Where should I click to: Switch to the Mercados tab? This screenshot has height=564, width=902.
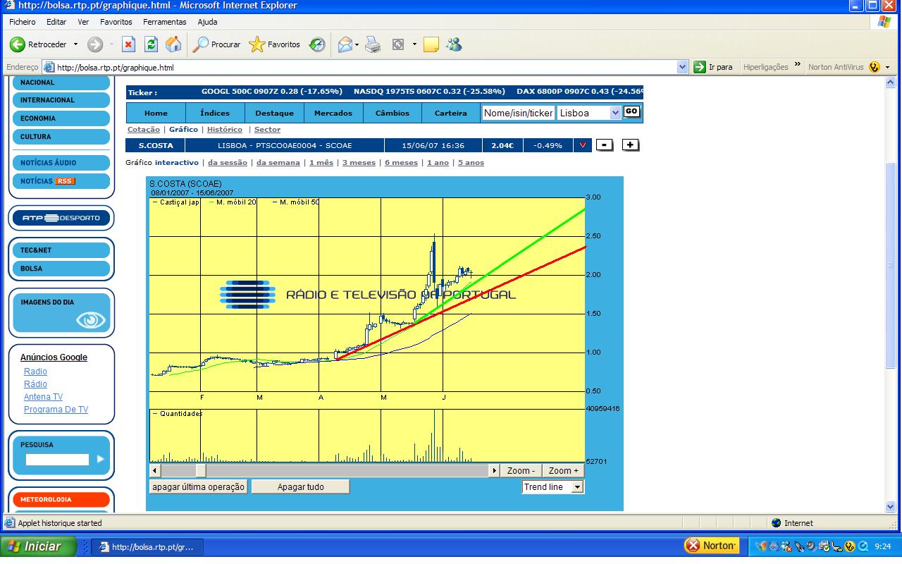point(333,113)
